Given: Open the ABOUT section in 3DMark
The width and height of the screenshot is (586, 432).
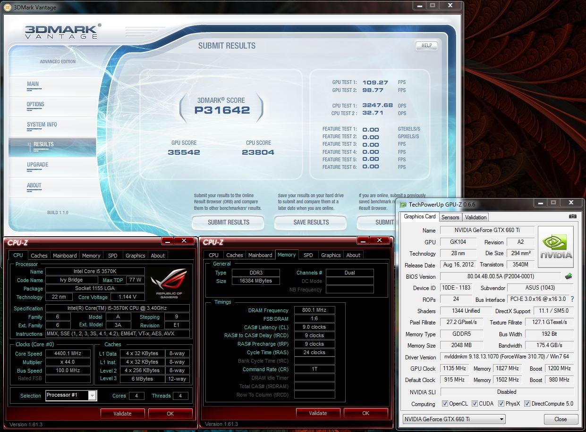Looking at the screenshot, I should coord(34,185).
